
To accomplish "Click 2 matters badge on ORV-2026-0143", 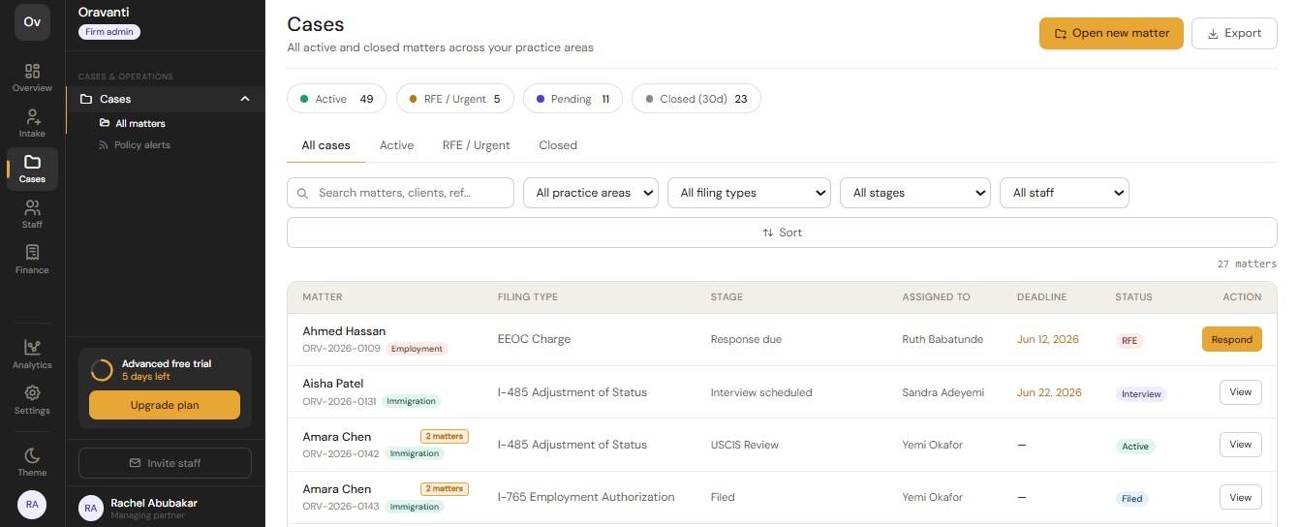I will click(x=444, y=488).
